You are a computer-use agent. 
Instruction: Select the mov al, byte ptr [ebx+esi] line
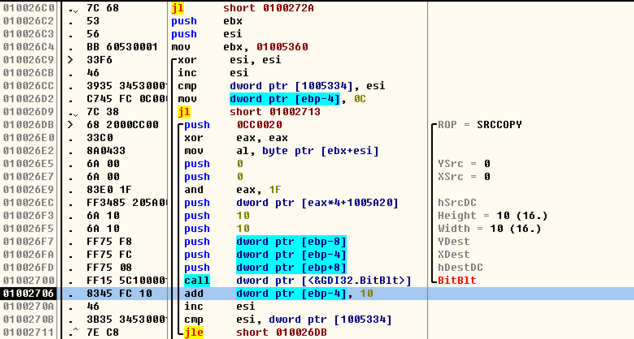coord(281,151)
